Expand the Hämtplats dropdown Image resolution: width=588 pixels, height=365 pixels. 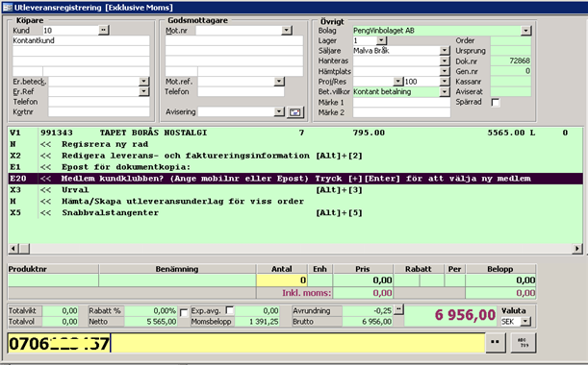[x=445, y=71]
